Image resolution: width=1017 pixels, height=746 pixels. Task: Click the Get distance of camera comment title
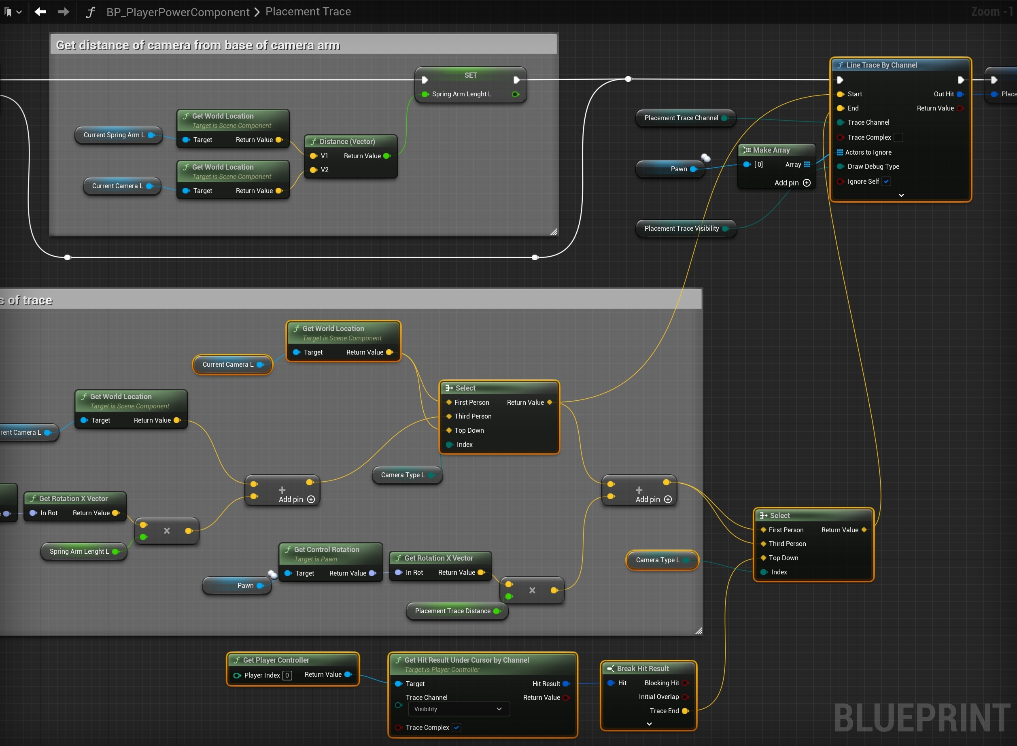[198, 45]
